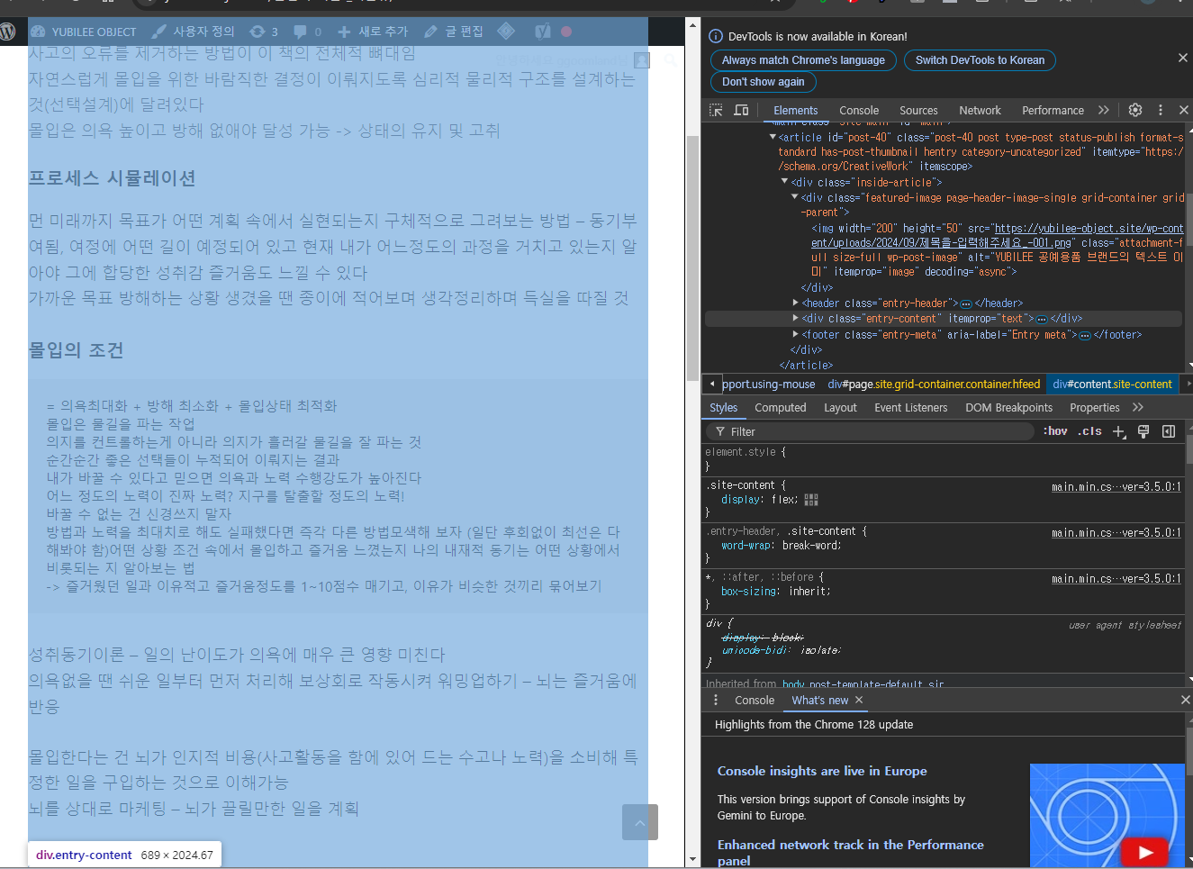This screenshot has height=869, width=1193.
Task: Dismiss the DevTools language notification
Action: tap(1182, 58)
